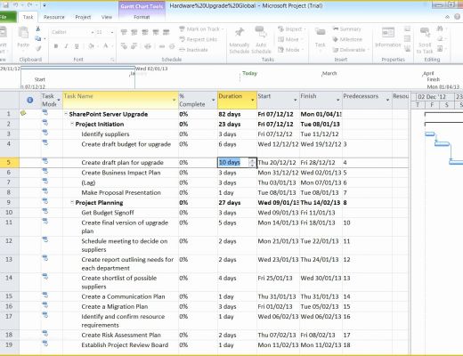Click the Undo arrow in quick access

tap(16, 5)
